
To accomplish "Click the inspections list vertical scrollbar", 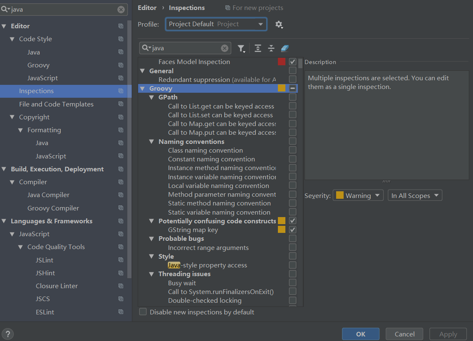I will click(300, 64).
